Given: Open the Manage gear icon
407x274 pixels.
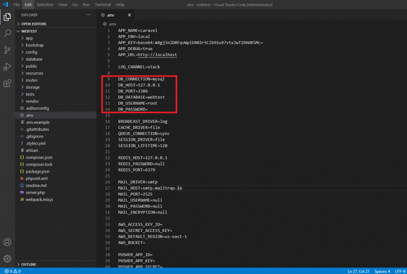Looking at the screenshot, I should pyautogui.click(x=7, y=258).
